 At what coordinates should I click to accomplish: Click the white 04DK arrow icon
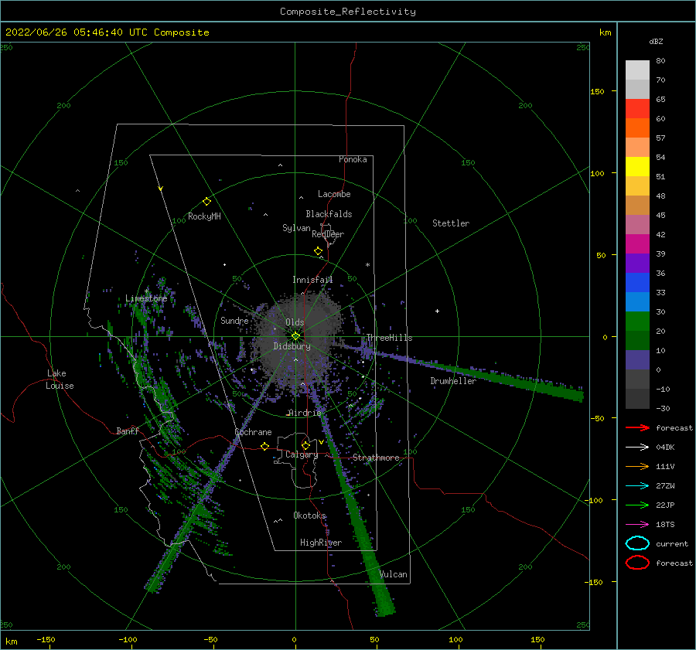637,447
